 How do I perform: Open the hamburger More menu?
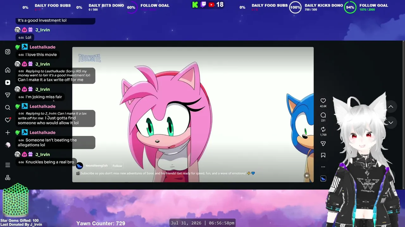(8, 165)
